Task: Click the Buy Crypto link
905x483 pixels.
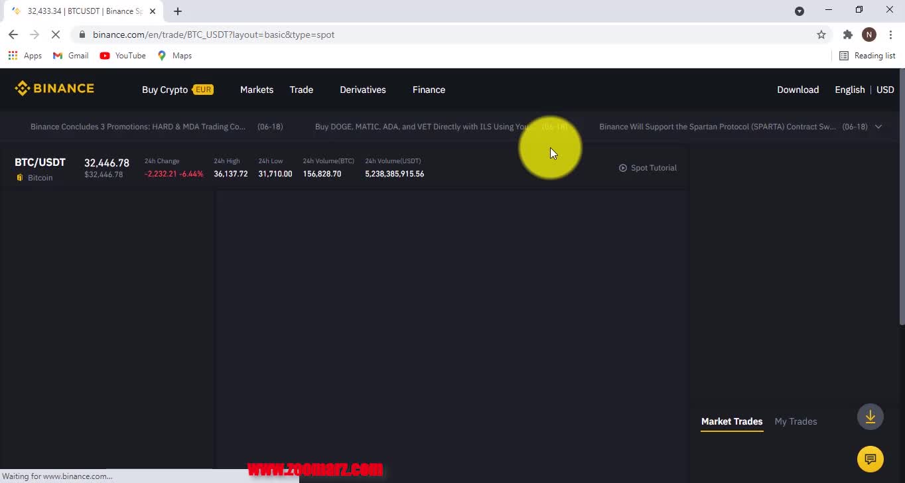Action: click(x=165, y=90)
